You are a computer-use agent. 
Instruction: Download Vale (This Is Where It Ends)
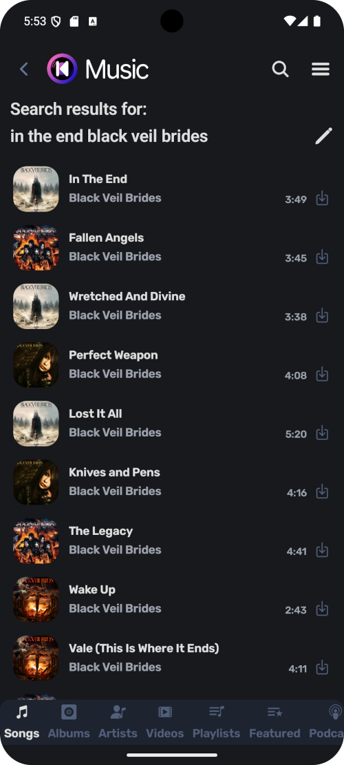[x=322, y=667]
